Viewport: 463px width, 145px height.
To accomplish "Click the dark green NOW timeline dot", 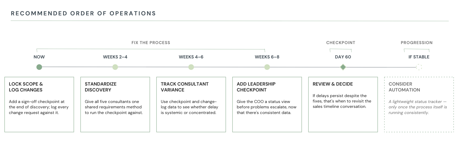I will [39, 67].
